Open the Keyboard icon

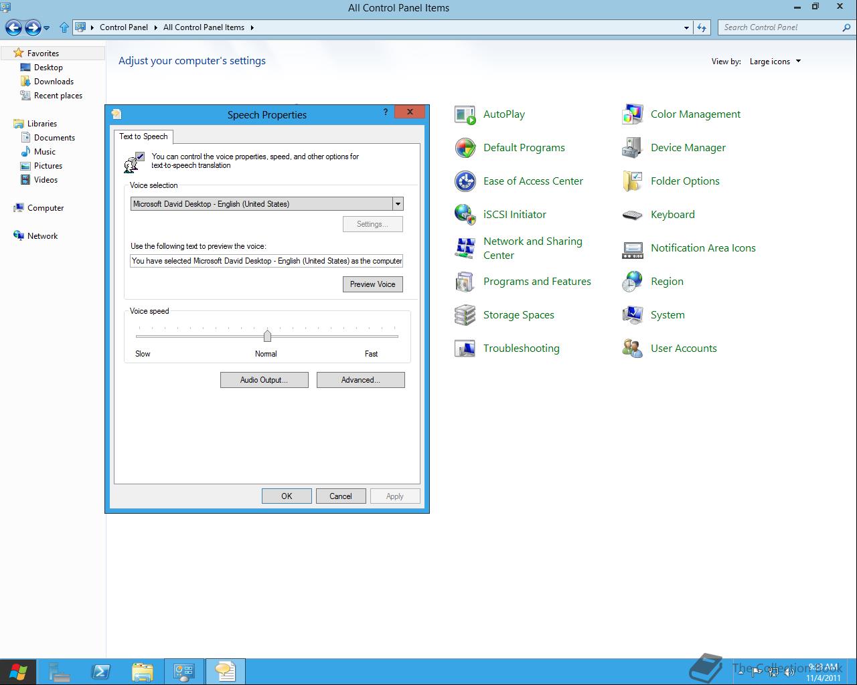coord(632,215)
